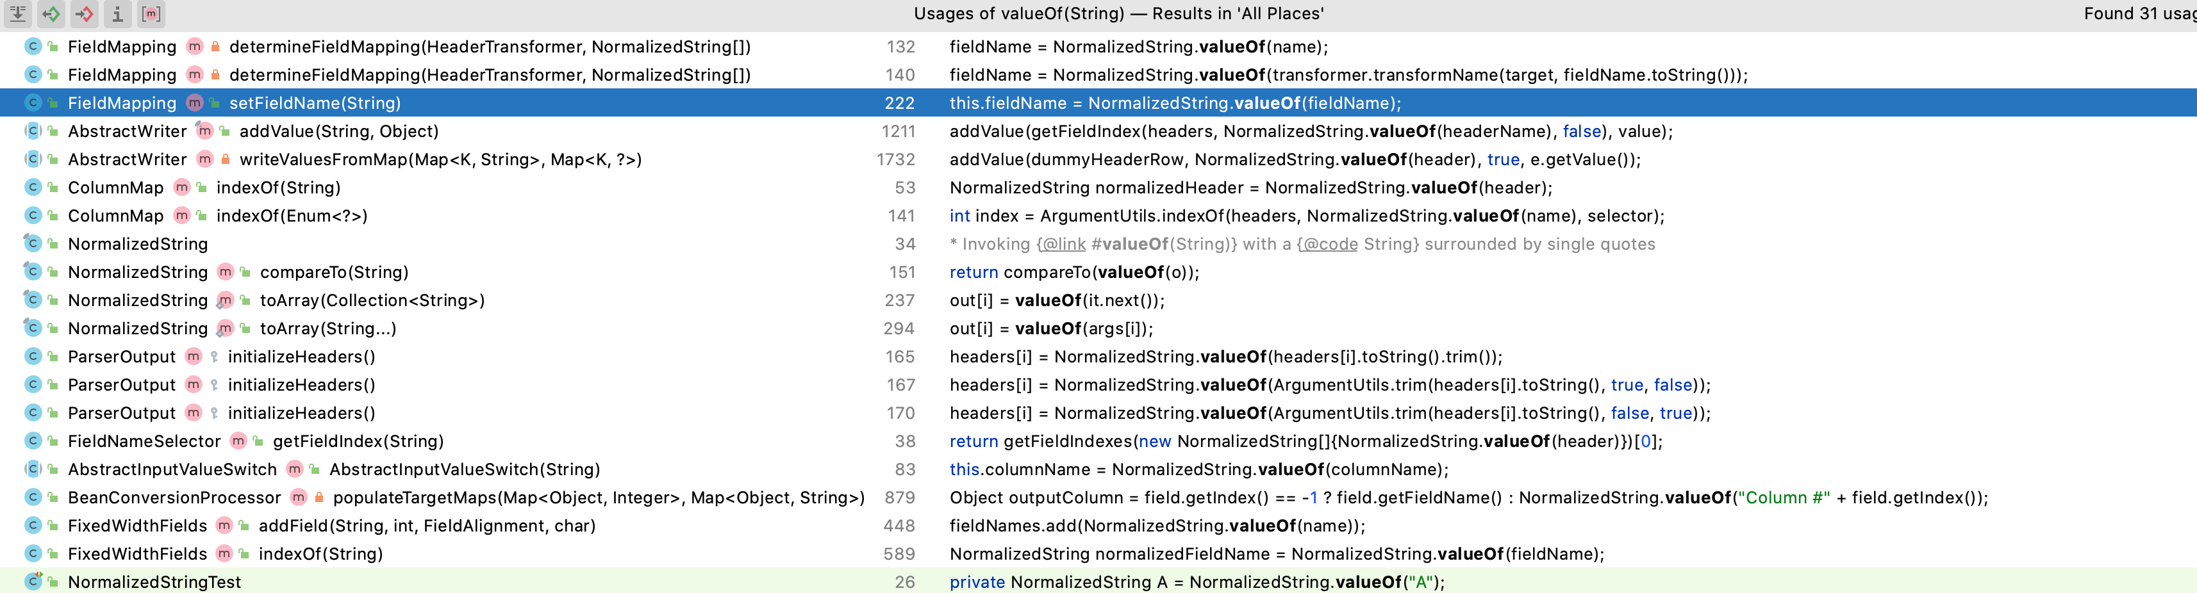Click code 'this.columnName = NormalizedString.valueOf(columnName);'

1199,469
